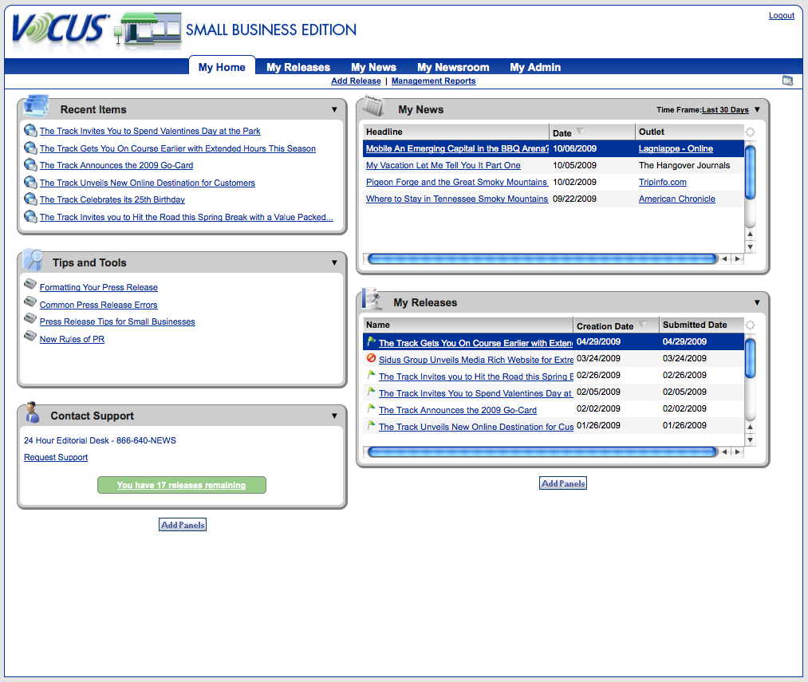The height and width of the screenshot is (682, 808).
Task: Open Sidus Group Unveils Media Rich Website release
Action: 476,360
